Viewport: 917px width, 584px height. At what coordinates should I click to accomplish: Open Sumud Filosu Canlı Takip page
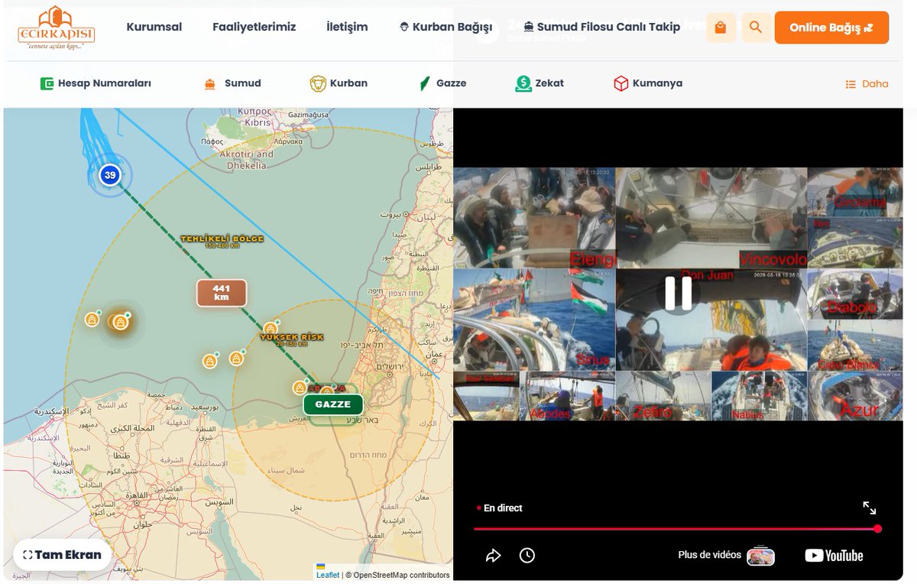tap(602, 27)
